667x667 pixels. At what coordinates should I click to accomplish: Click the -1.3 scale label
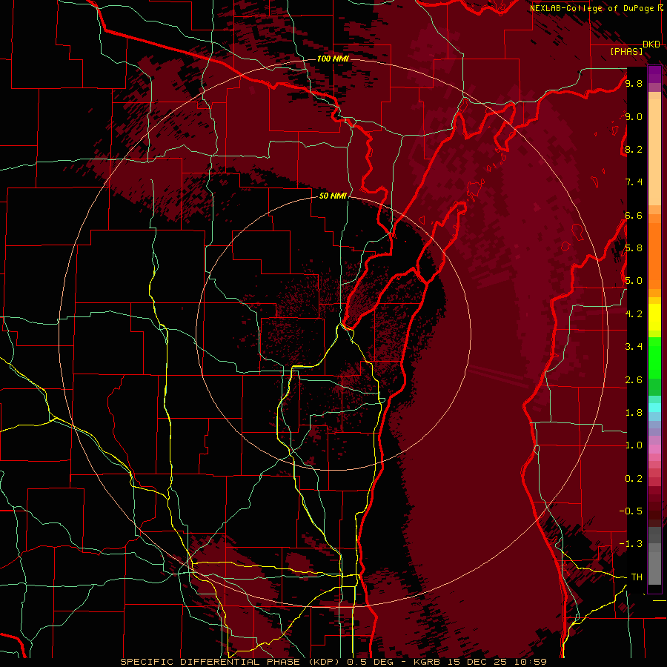[x=631, y=544]
